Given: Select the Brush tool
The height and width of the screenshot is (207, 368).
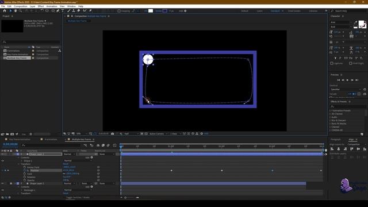Looking at the screenshot, I should (x=69, y=11).
